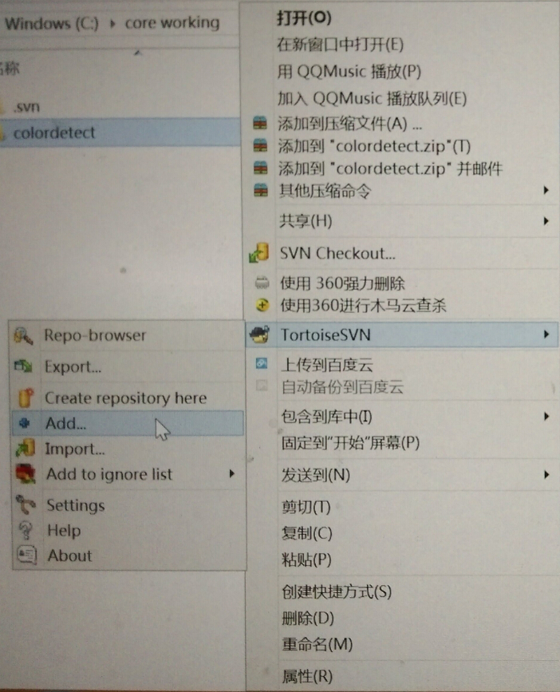
Task: Click the About info icon
Action: coord(27,556)
